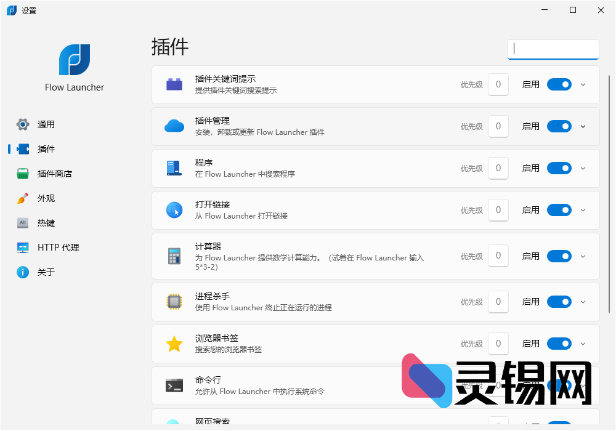Viewport: 616px width, 431px height.
Task: Click the 进程杀手 chip icon
Action: 174,302
